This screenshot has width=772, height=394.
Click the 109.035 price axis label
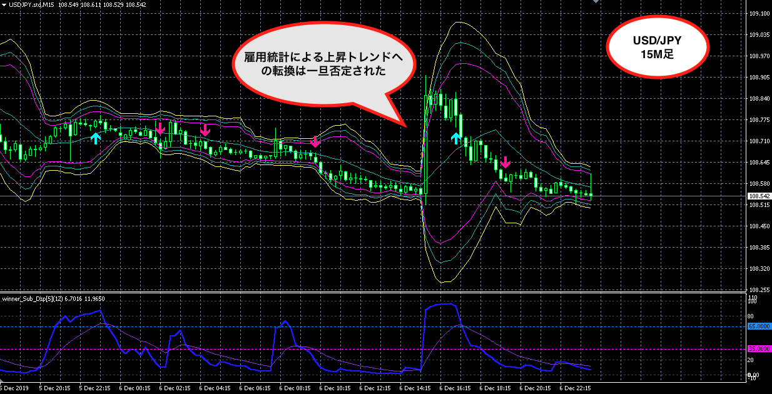(x=758, y=35)
